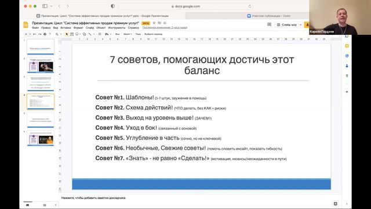Screen dimensions: 371x209
Task: Open the Объект menu
Action: [x=101, y=28]
